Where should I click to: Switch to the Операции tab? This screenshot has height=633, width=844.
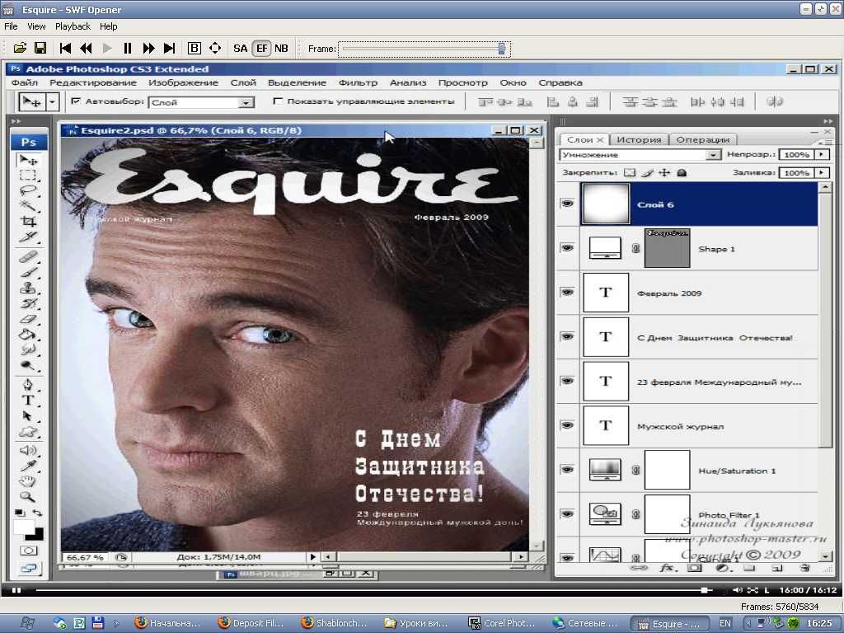coord(702,139)
